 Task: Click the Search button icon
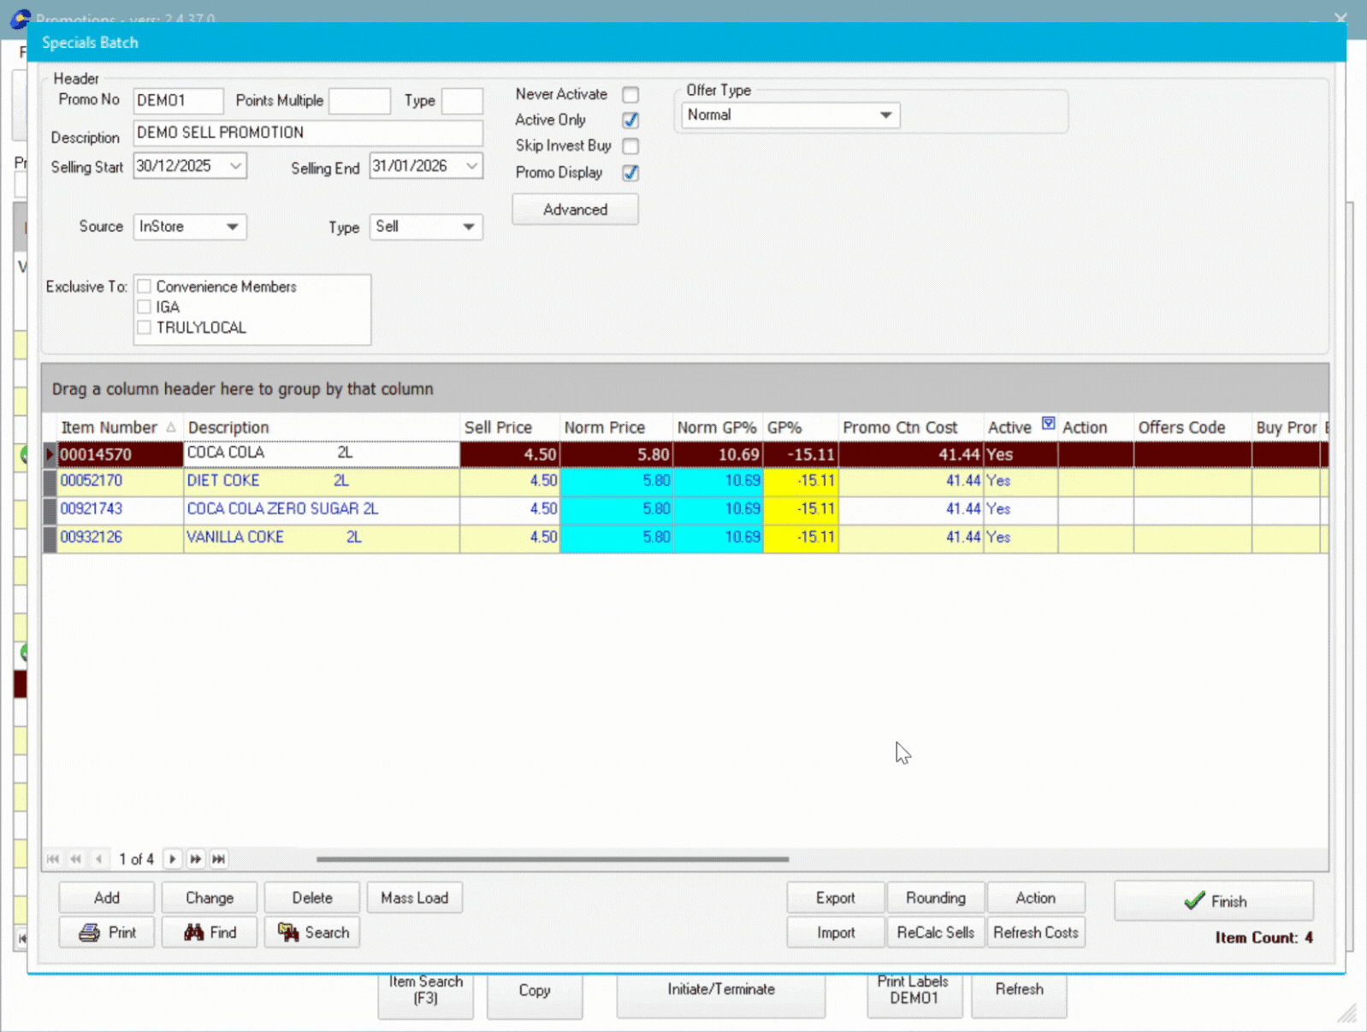(x=288, y=933)
